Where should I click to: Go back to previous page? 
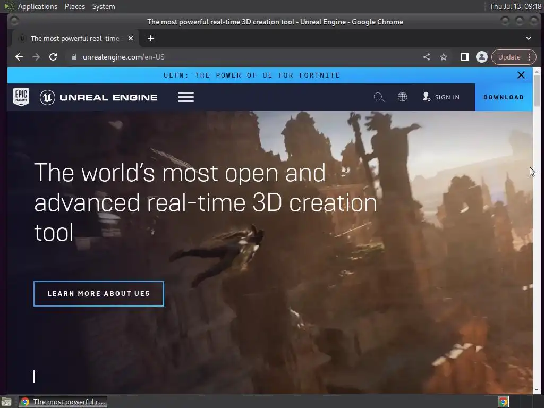pyautogui.click(x=19, y=57)
